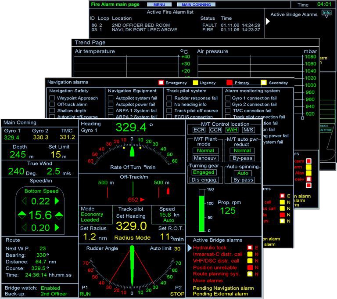Set M/T auto pwr reduct to Normal

(x=242, y=150)
